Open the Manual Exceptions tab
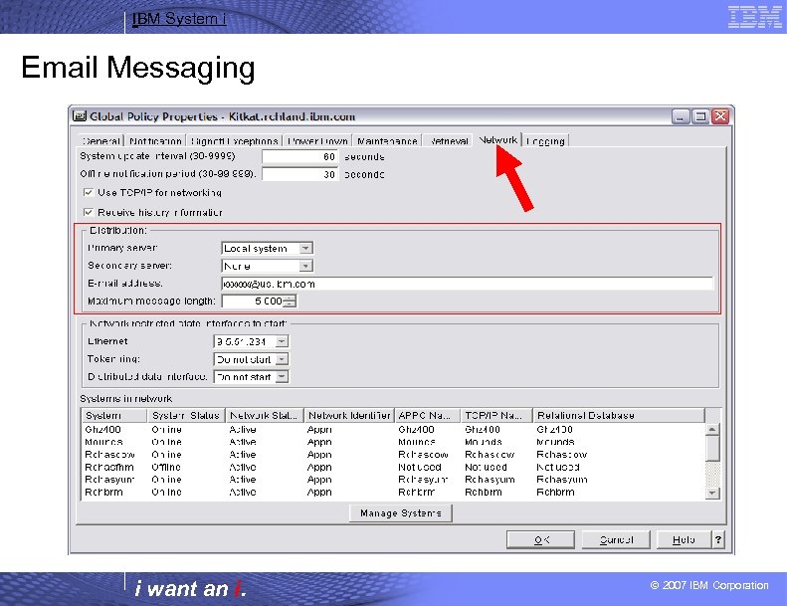 (235, 141)
